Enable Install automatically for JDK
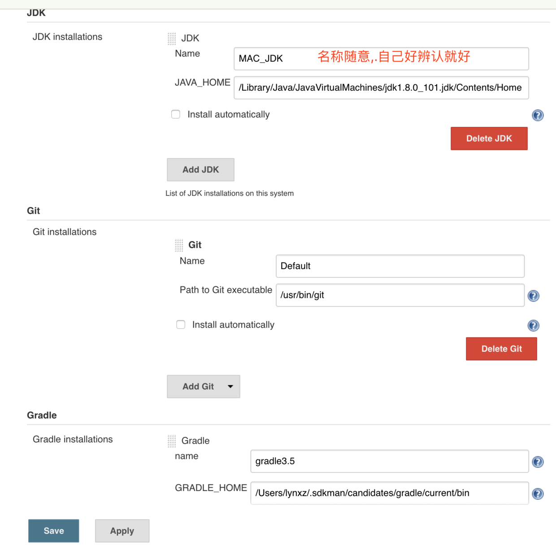 coord(176,114)
